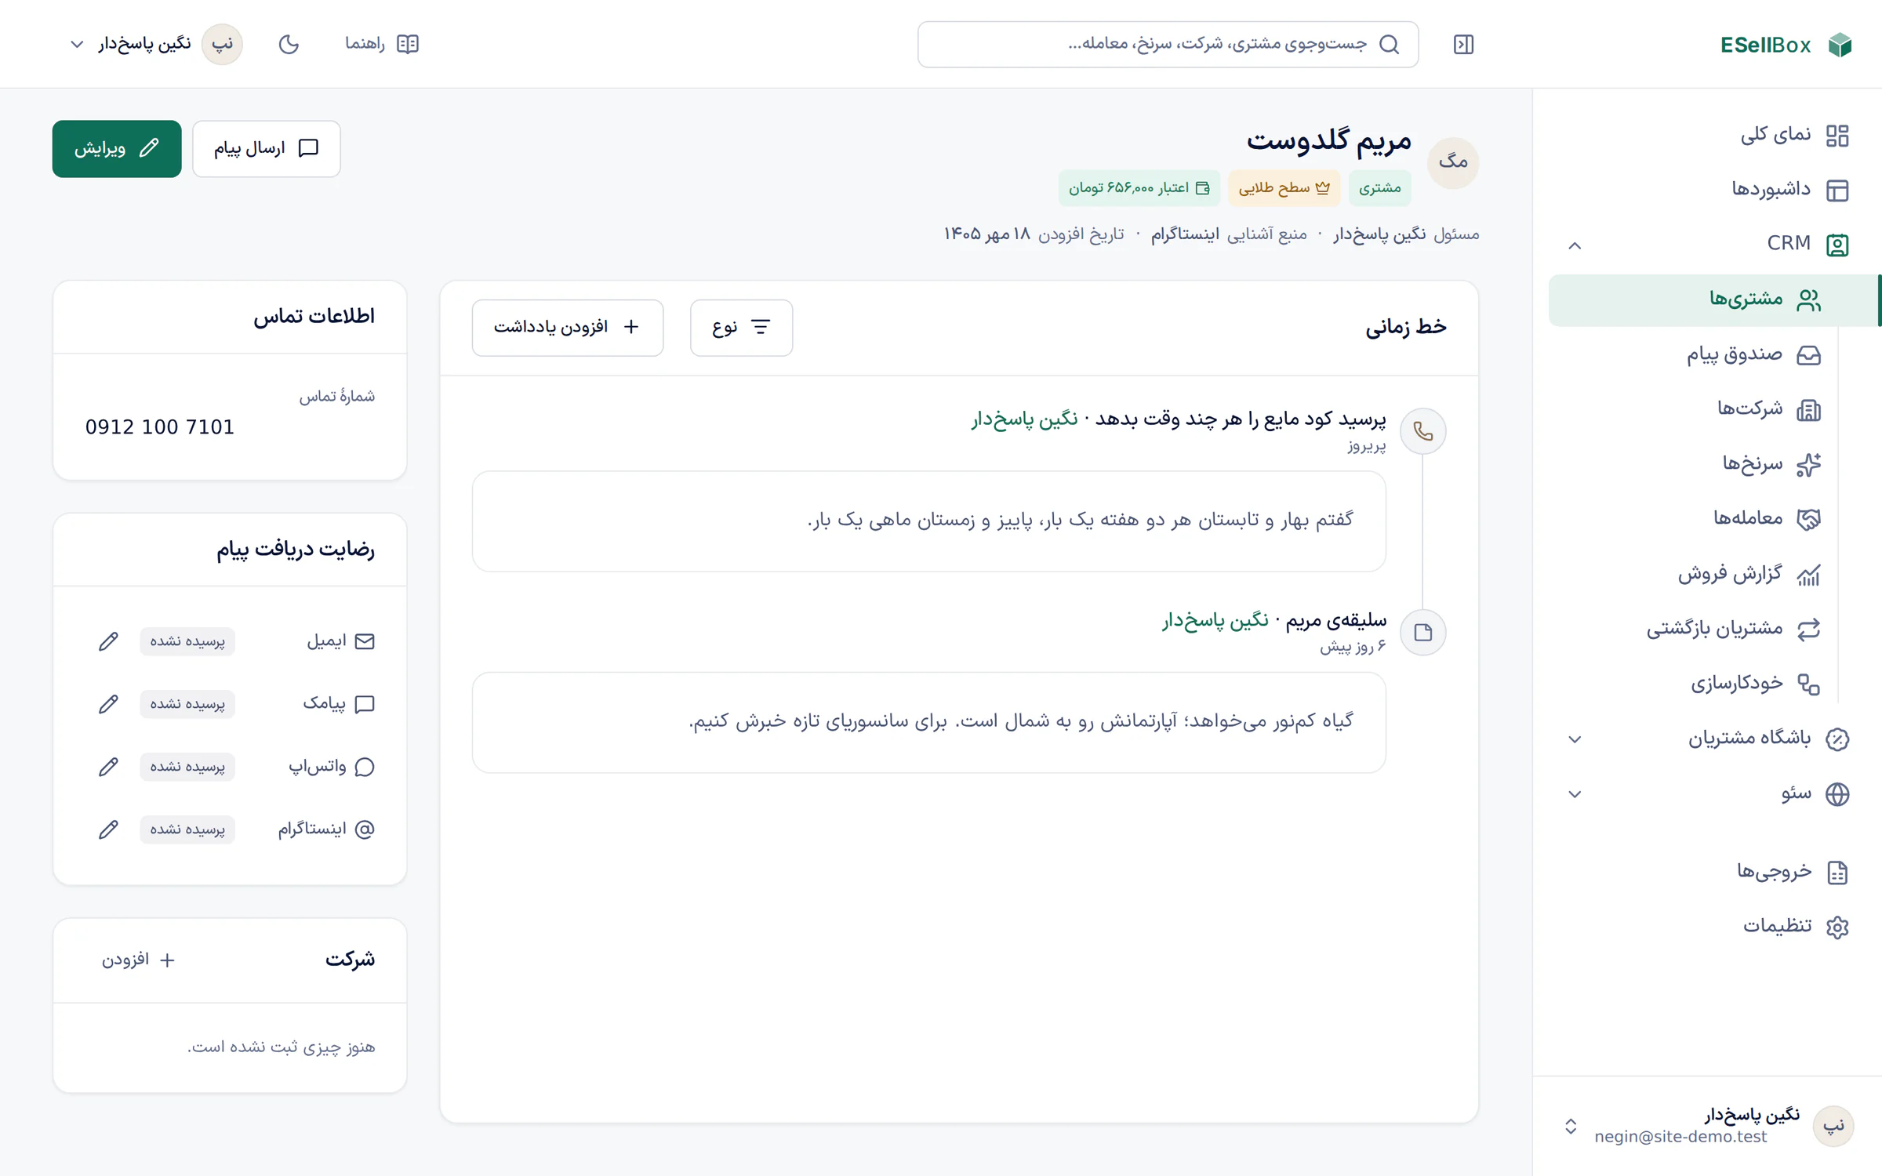Collapse the sidebar panel icon
Screen dimensions: 1882x1176
1463,45
